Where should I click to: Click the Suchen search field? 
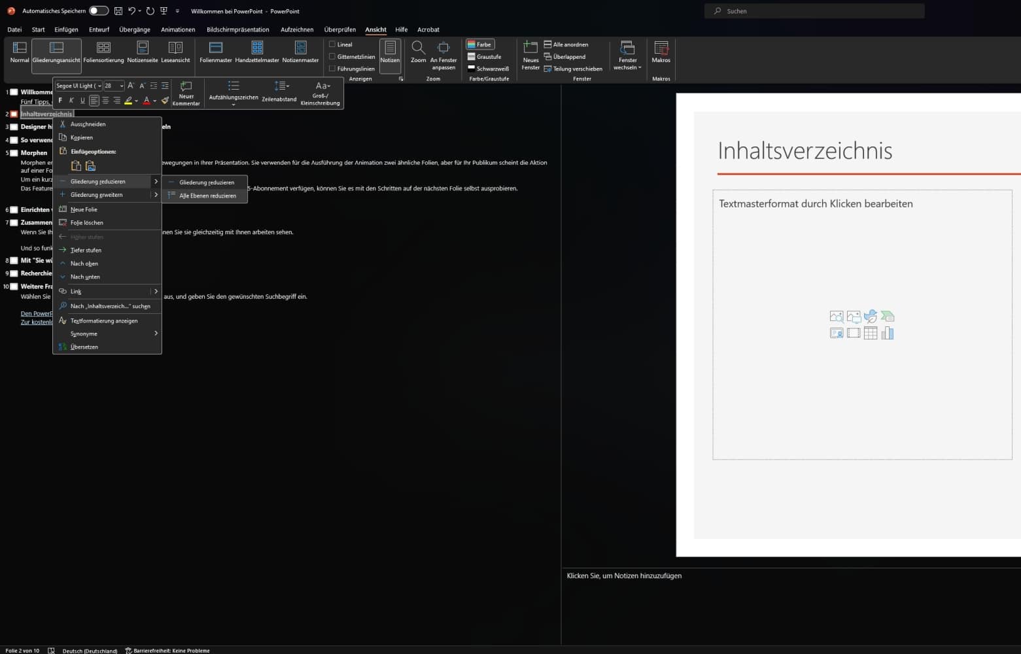814,11
